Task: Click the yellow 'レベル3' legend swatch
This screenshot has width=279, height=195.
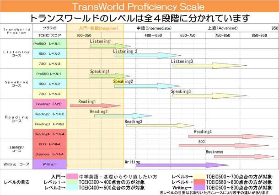Action: (x=199, y=177)
